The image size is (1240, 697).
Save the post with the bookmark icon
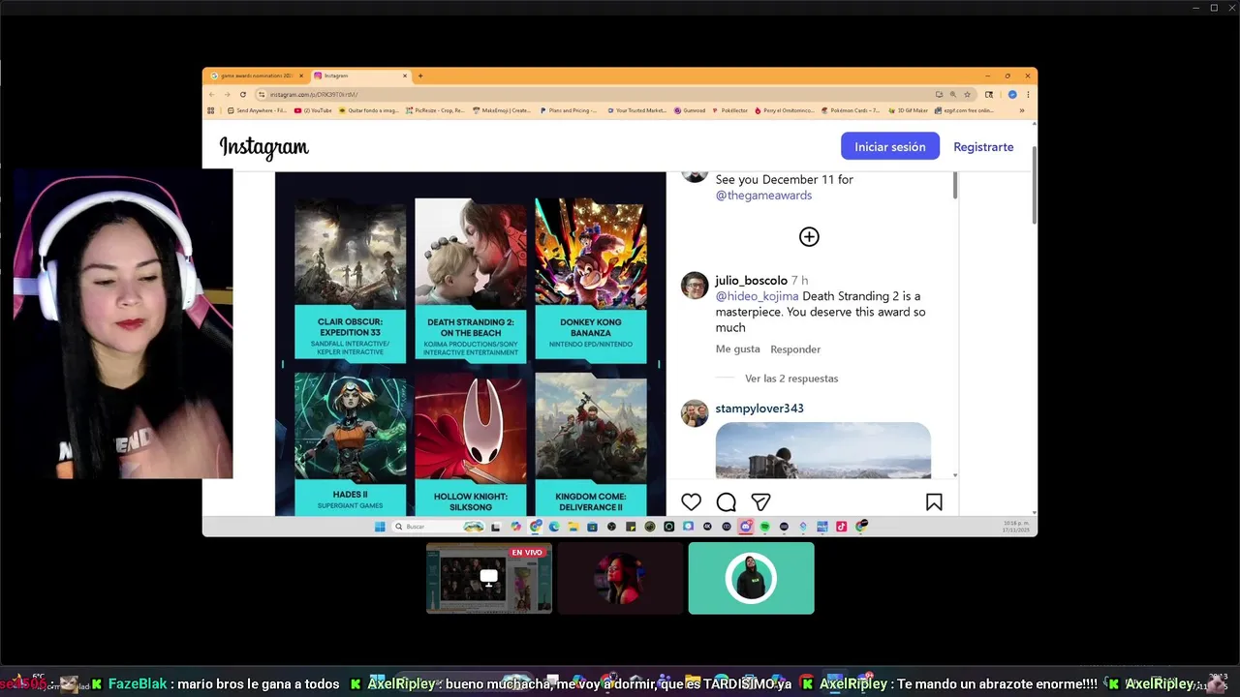934,501
